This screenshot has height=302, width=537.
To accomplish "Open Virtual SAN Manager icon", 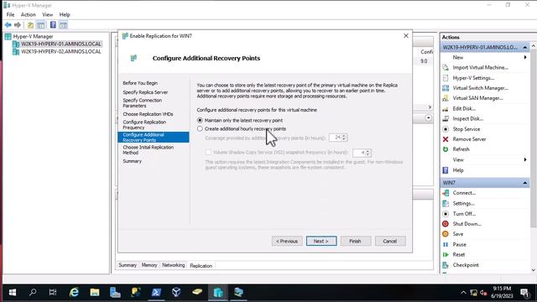I will tap(446, 98).
